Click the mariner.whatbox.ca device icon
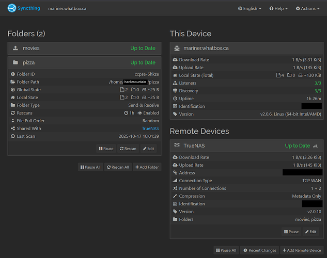This screenshot has width=327, height=258. tap(177, 48)
